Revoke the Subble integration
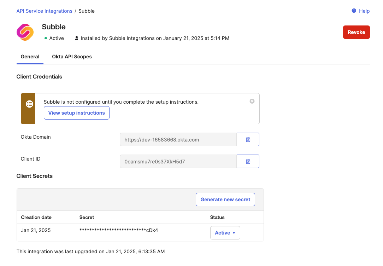This screenshot has height=266, width=383. pos(357,32)
